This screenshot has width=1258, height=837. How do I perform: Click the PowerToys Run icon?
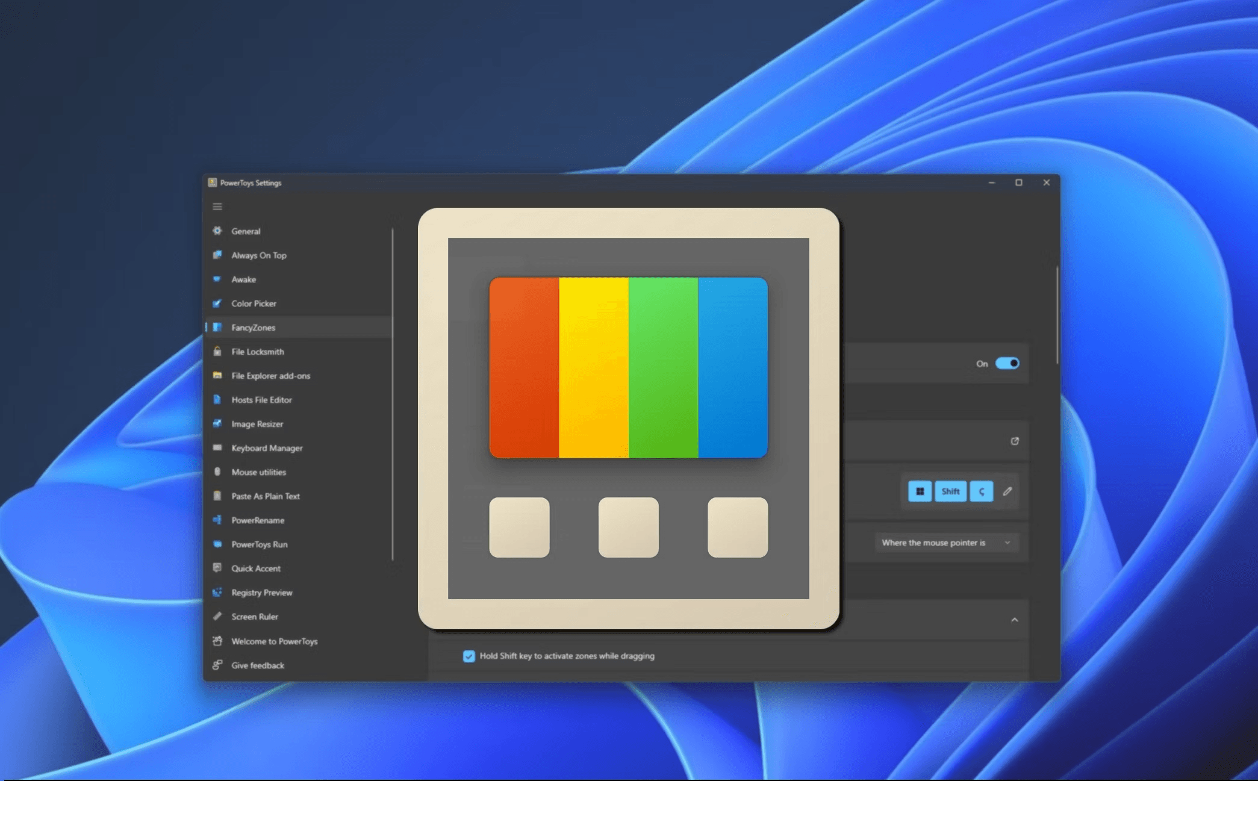[x=217, y=544]
